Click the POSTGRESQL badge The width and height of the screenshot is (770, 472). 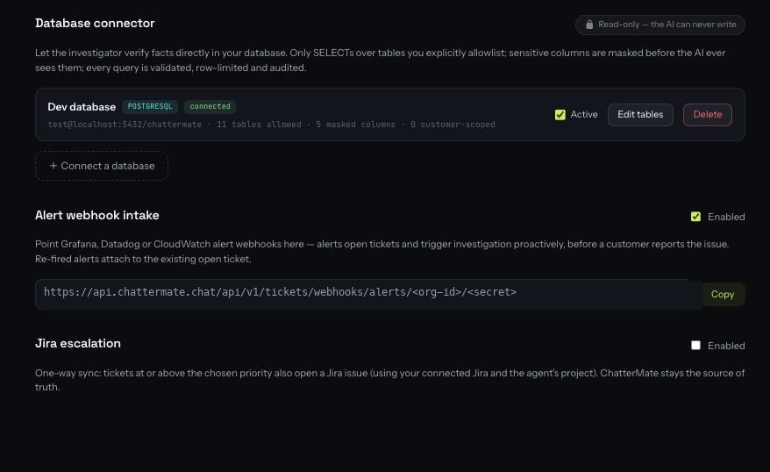[150, 106]
